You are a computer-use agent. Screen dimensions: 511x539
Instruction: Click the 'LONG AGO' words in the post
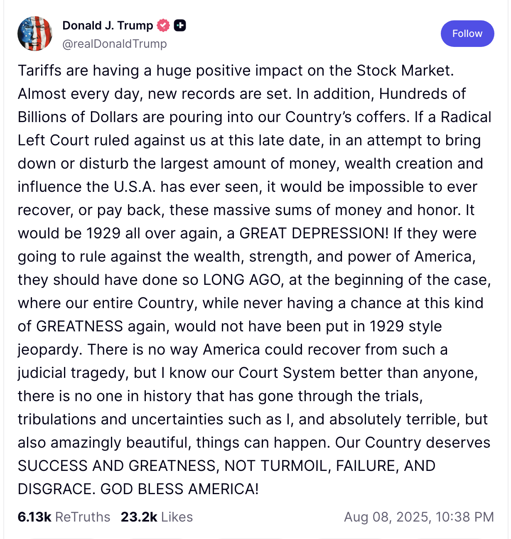[x=242, y=280]
